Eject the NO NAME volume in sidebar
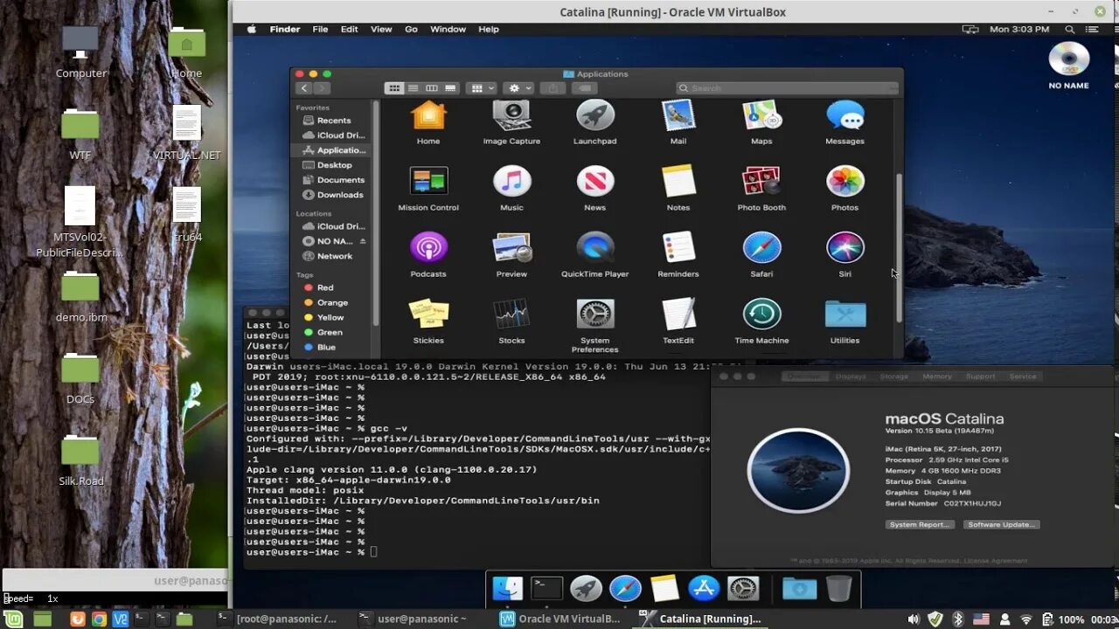 point(363,241)
